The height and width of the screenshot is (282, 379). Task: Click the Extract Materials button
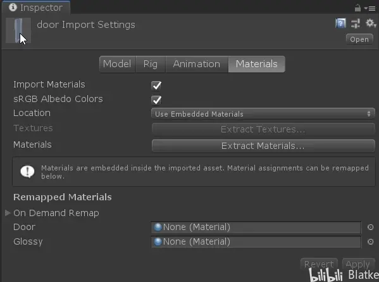pyautogui.click(x=263, y=146)
